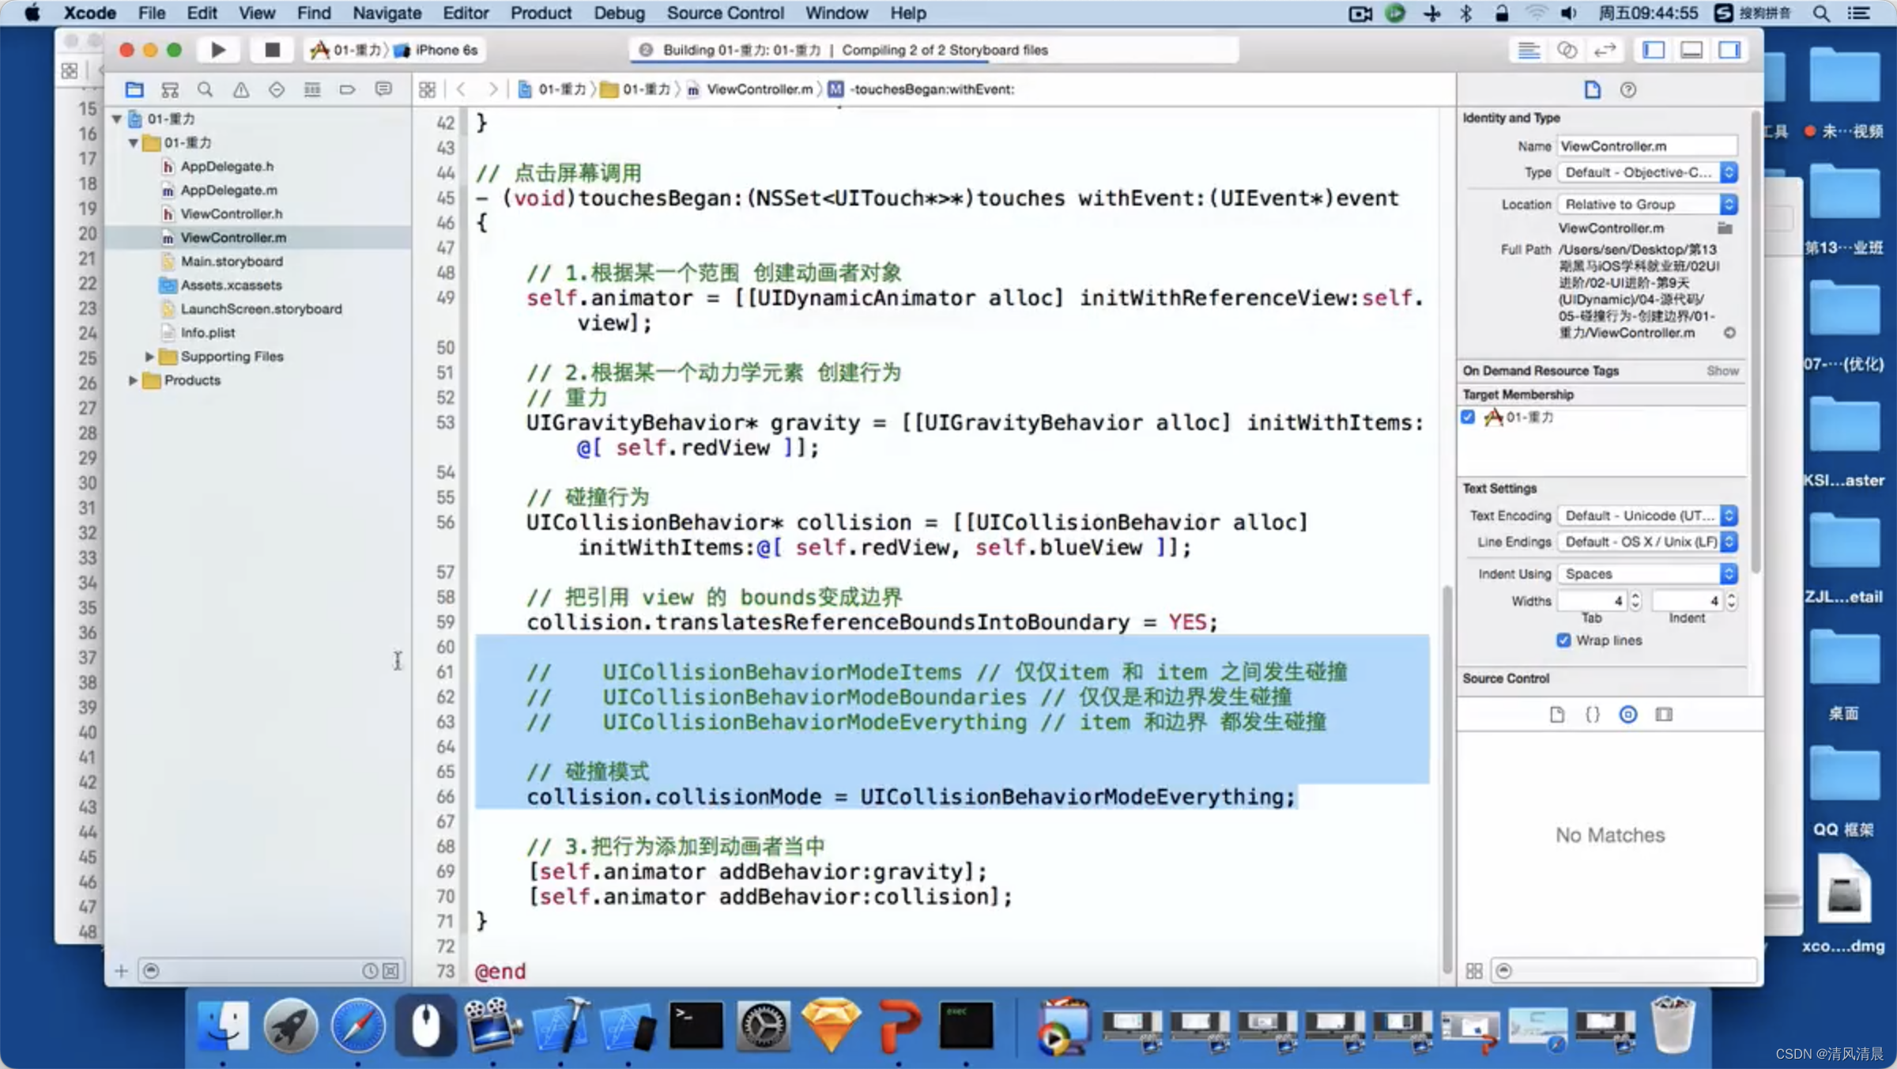Click the Stop button to halt build
This screenshot has height=1069, width=1897.
pos(270,50)
